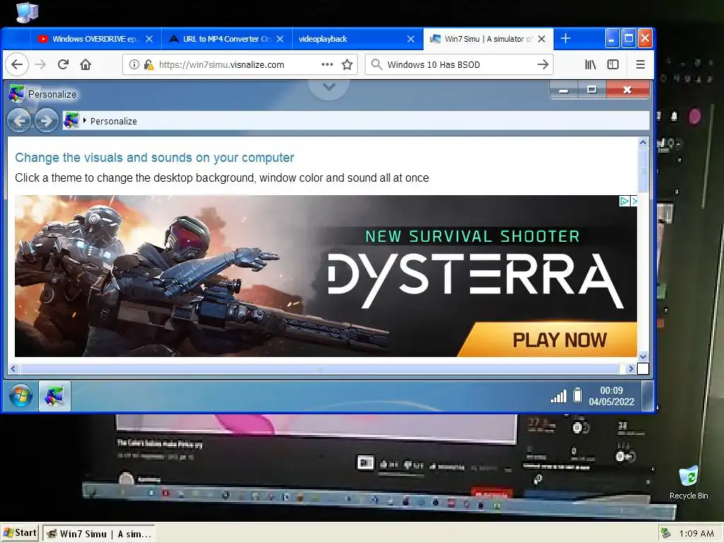Click the simulator clock showing 00:09
The width and height of the screenshot is (724, 543).
point(612,396)
